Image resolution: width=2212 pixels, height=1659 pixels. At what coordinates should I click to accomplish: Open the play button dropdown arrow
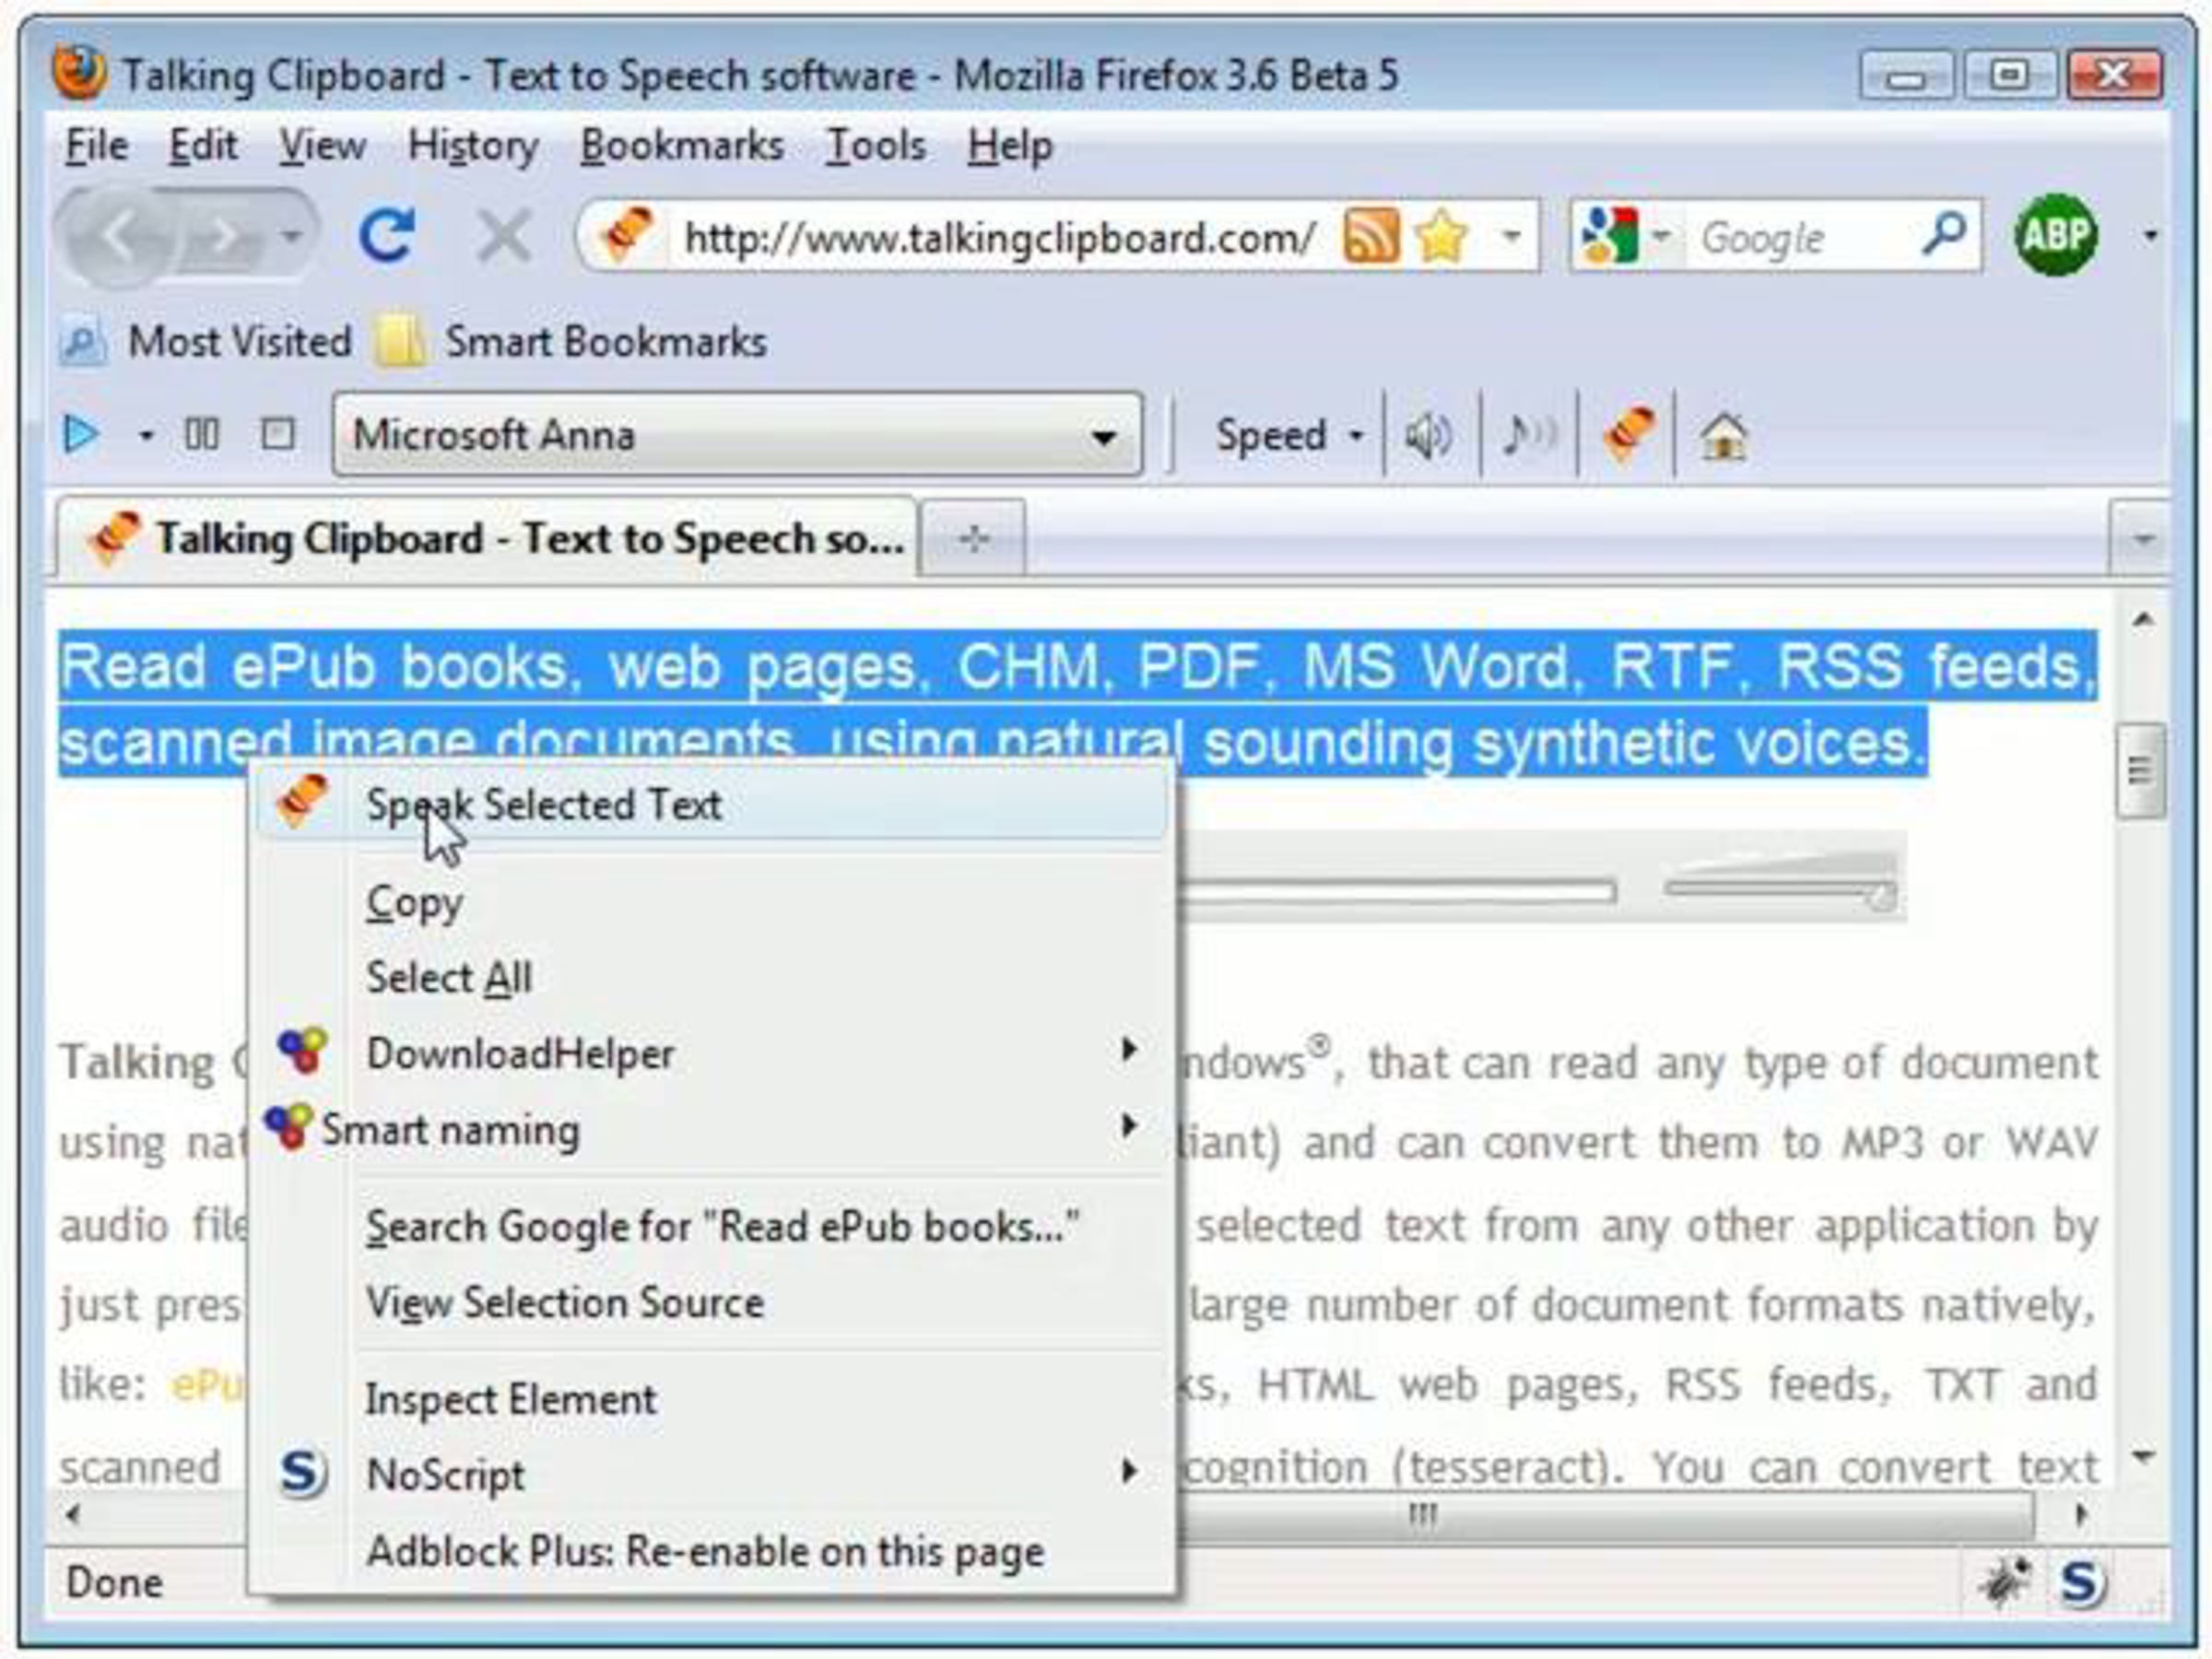pyautogui.click(x=146, y=435)
